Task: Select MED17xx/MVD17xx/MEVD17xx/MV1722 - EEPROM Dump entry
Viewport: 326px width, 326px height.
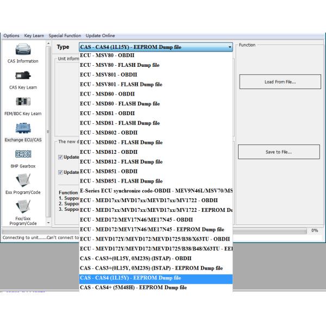Action: click(x=156, y=210)
